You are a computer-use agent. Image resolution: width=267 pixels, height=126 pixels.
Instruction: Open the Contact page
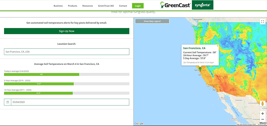[x=123, y=6]
